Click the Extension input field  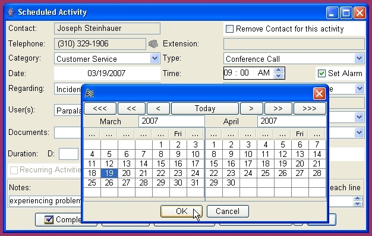(294, 44)
